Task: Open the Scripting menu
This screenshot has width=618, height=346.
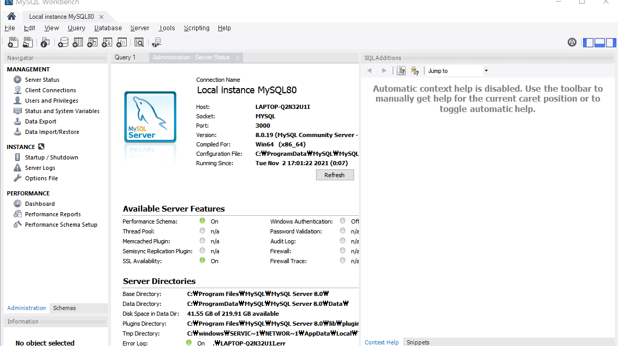Action: (197, 28)
